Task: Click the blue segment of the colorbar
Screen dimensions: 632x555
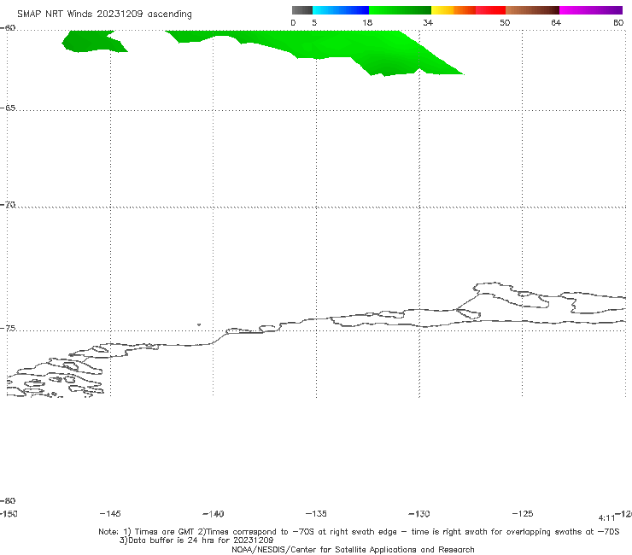Action: pos(341,10)
